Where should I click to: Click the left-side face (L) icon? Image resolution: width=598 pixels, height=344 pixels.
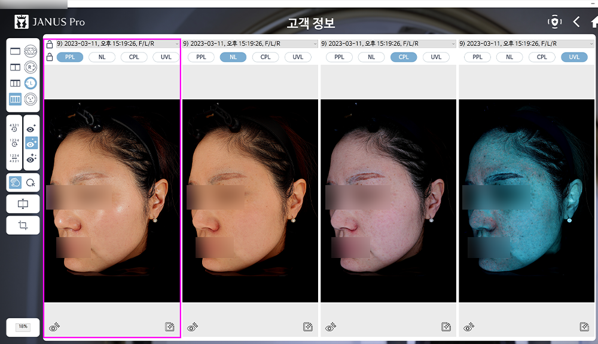(30, 83)
